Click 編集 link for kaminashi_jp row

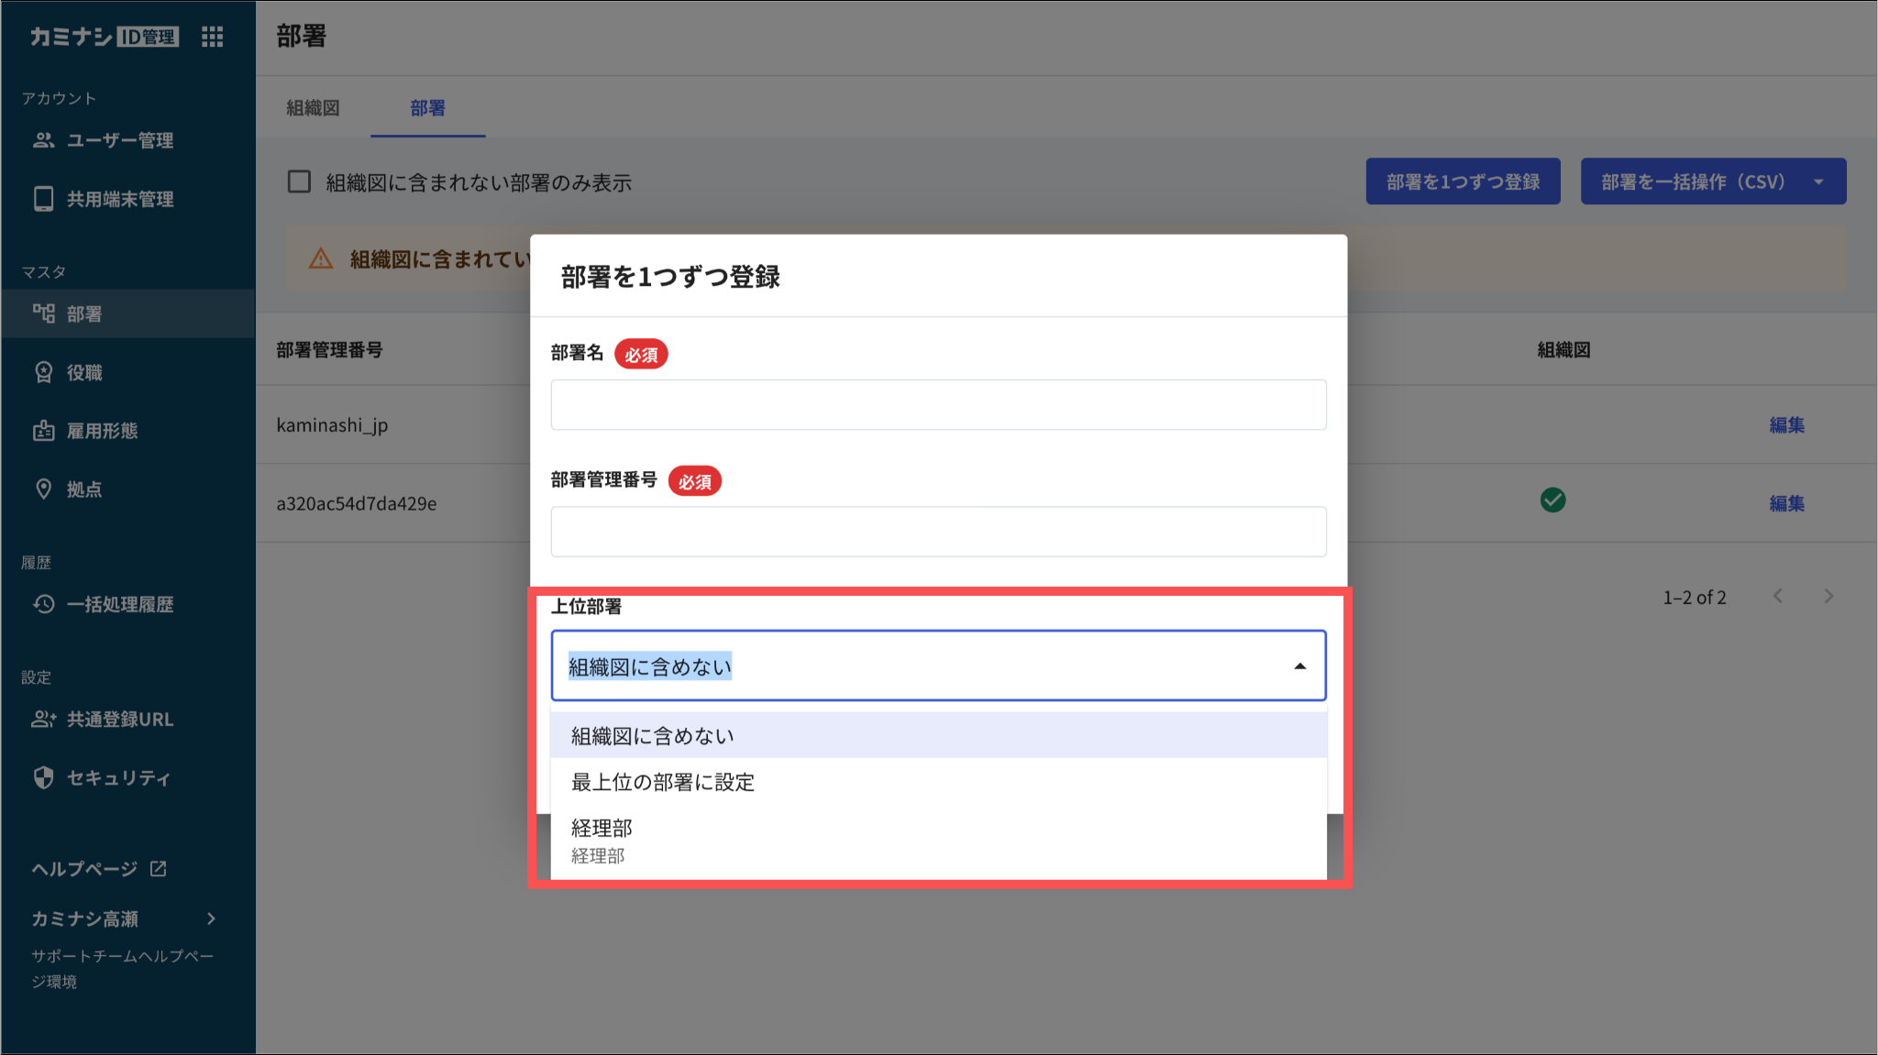tap(1786, 425)
